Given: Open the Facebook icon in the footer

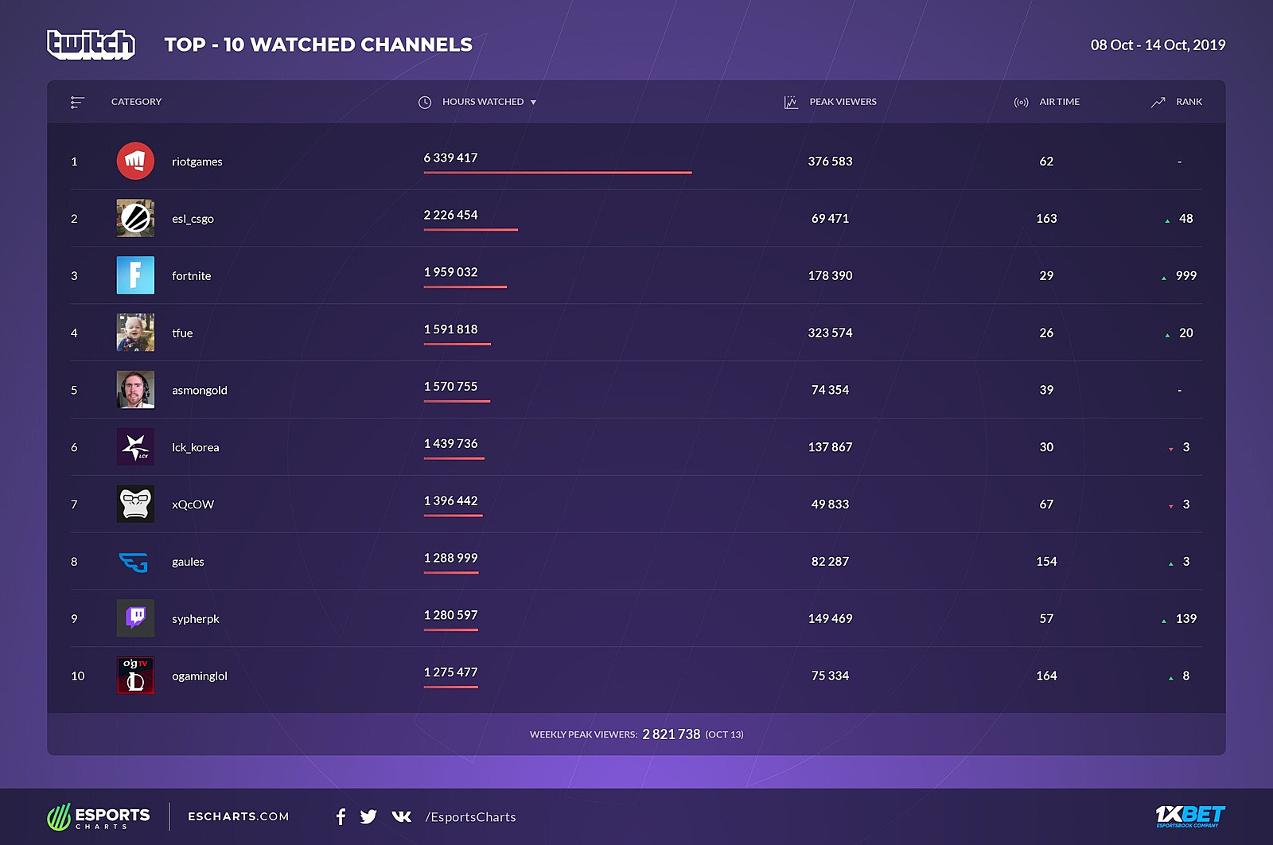Looking at the screenshot, I should coord(341,816).
